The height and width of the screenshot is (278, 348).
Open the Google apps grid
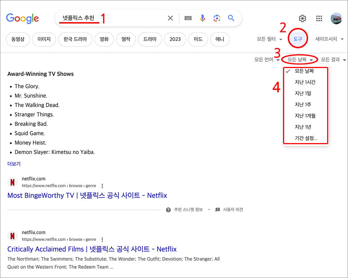coord(319,19)
